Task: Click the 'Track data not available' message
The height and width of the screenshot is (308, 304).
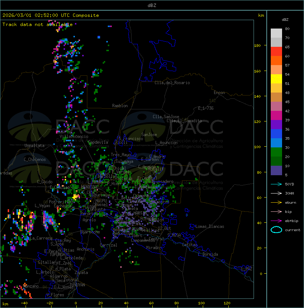Action: 37,25
